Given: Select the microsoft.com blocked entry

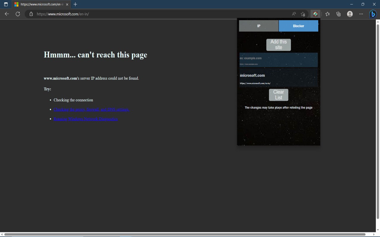Looking at the screenshot, I should (x=278, y=78).
